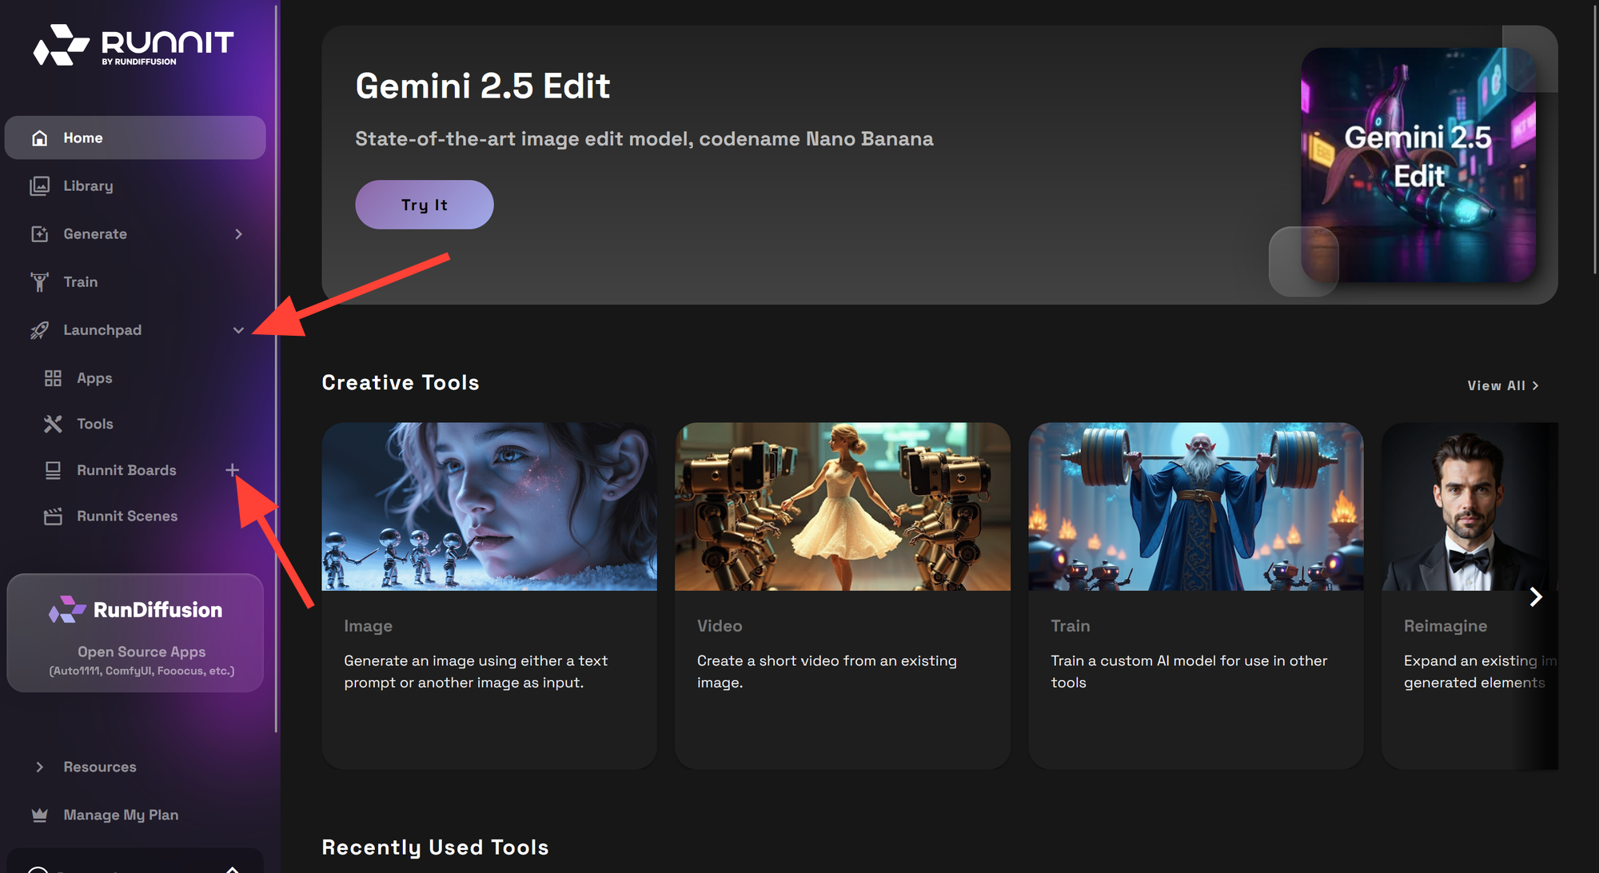Expand the Generate submenu arrow
Viewport: 1599px width, 873px height.
click(238, 233)
